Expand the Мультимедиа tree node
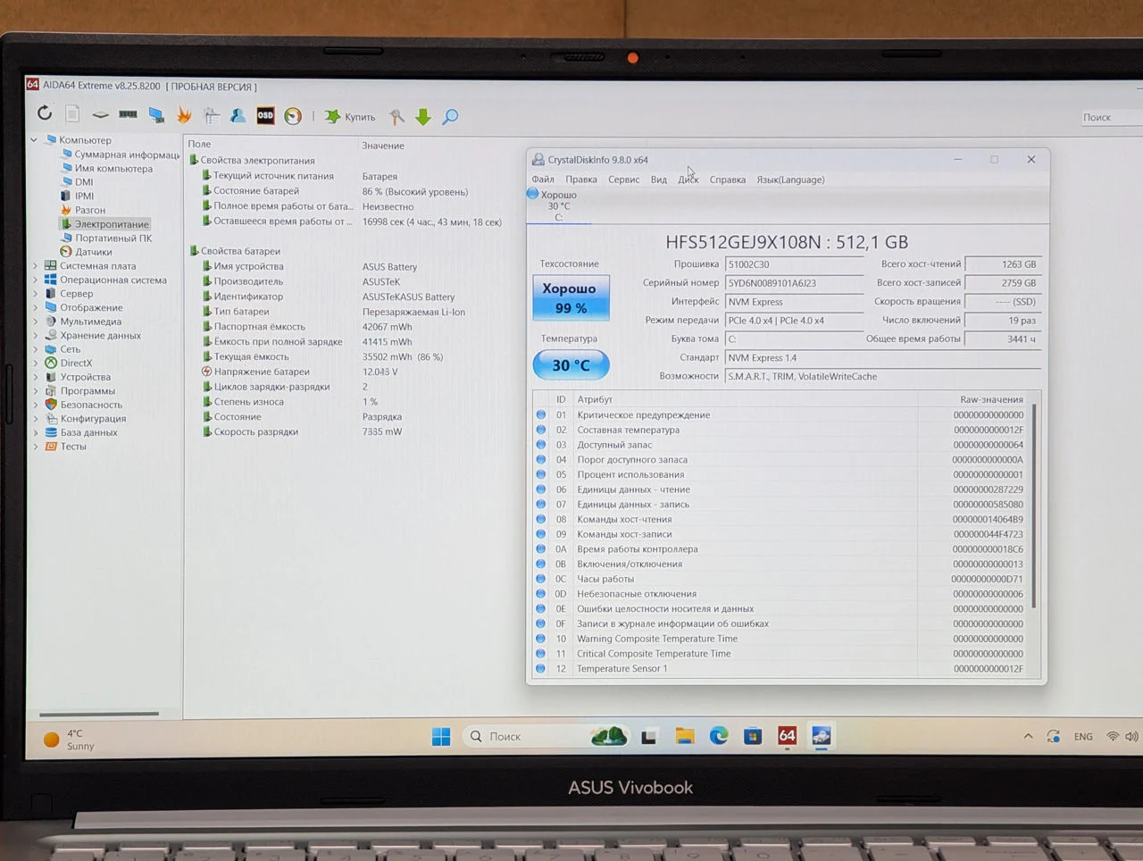The image size is (1143, 861). (35, 322)
